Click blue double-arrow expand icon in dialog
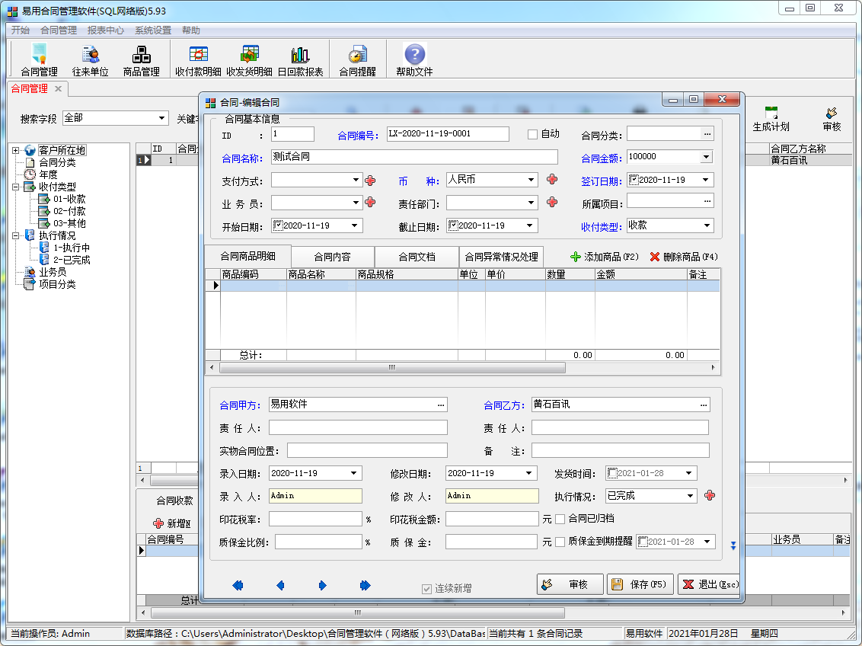This screenshot has height=646, width=862. (x=733, y=545)
